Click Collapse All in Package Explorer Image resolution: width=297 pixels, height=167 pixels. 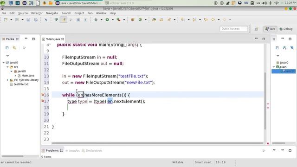(7, 48)
